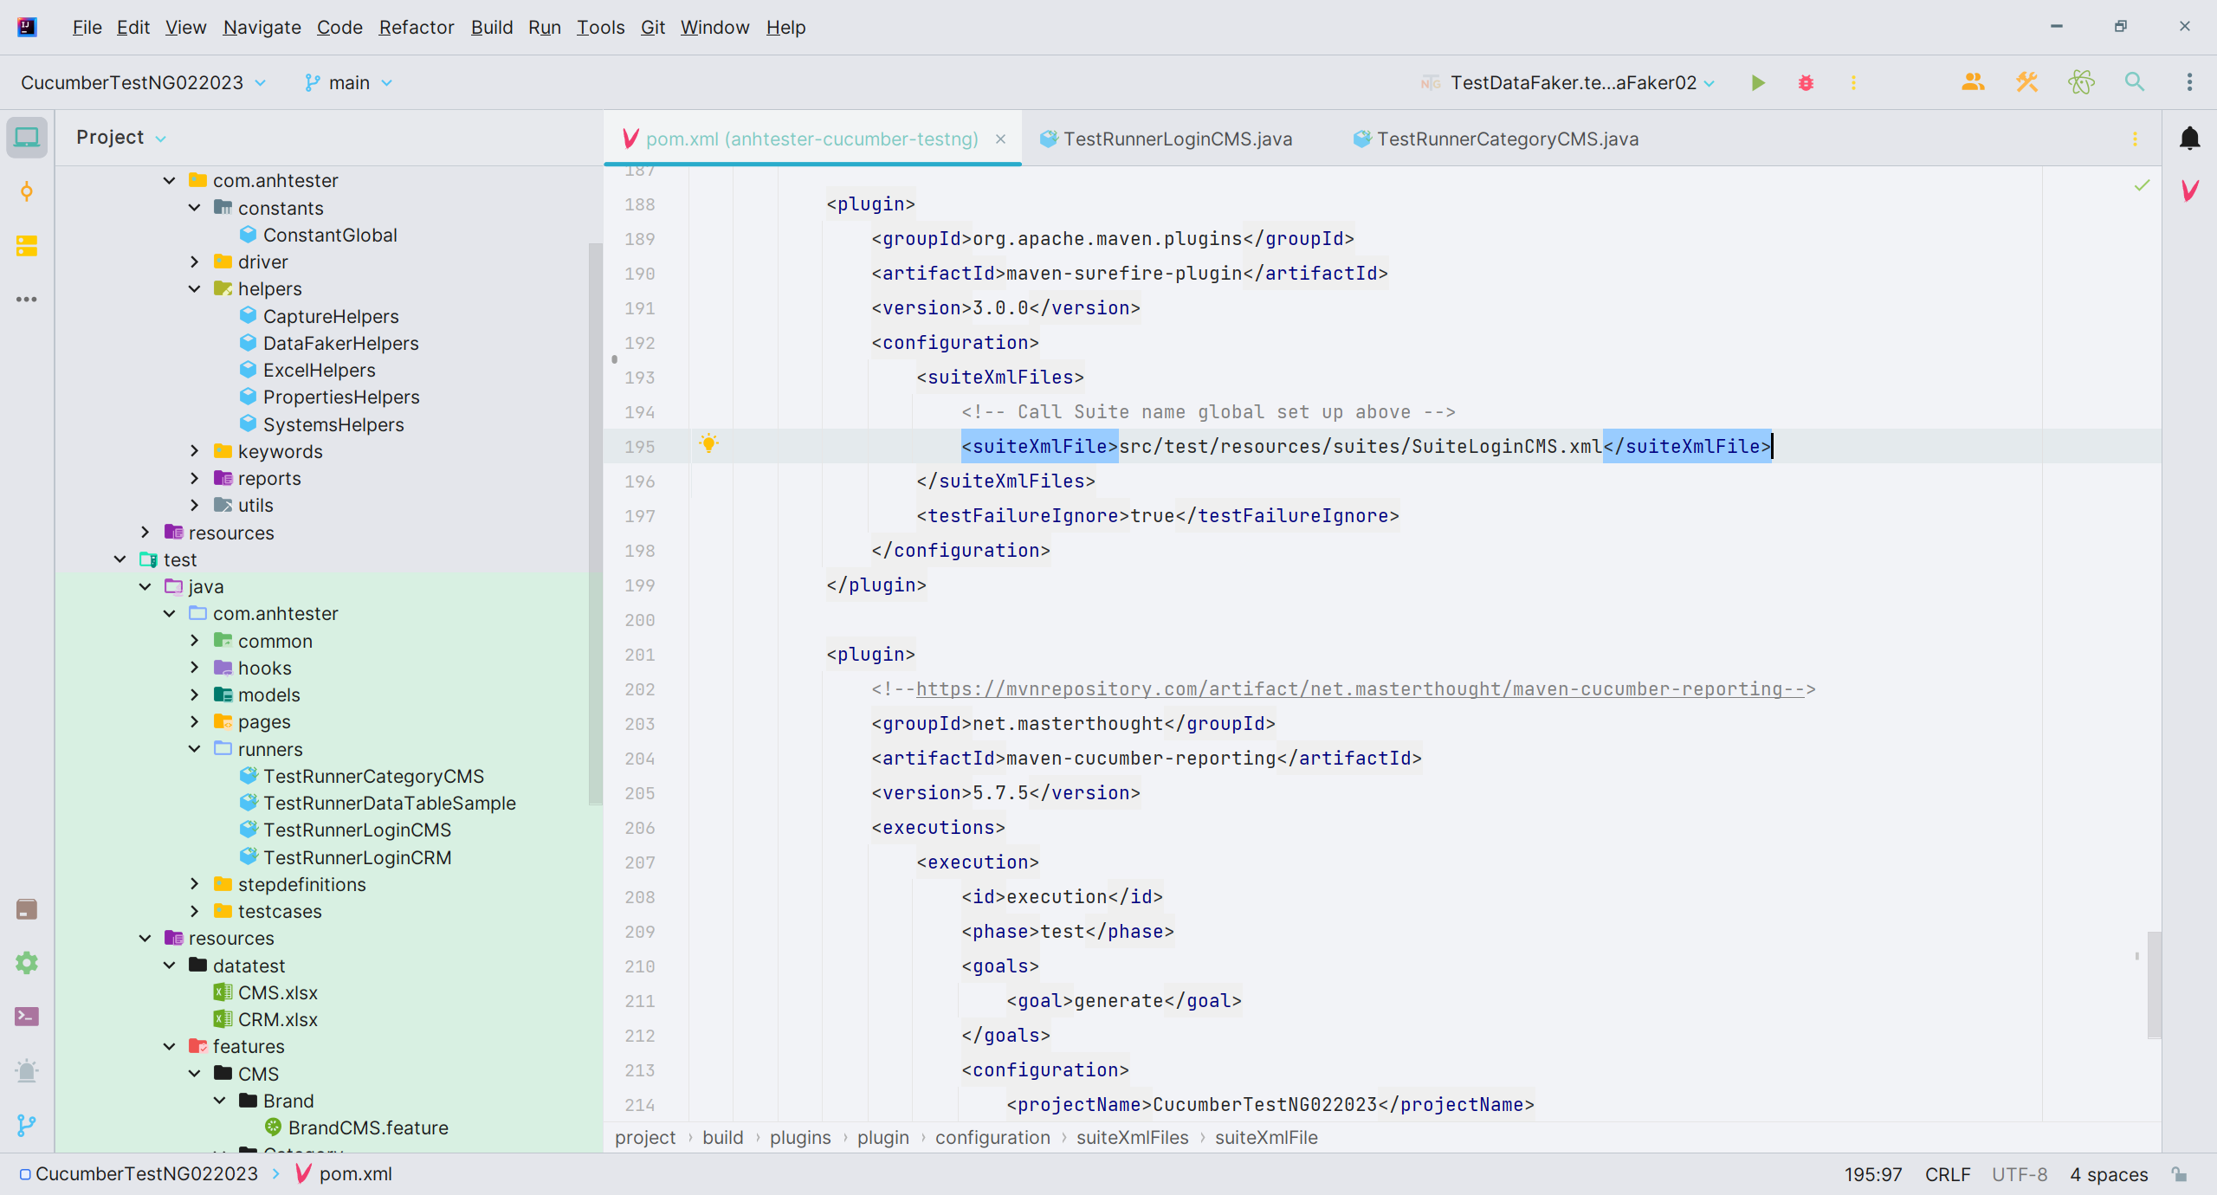Run the TestDataFaker configuration
Viewport: 2217px width, 1195px height.
1758,83
